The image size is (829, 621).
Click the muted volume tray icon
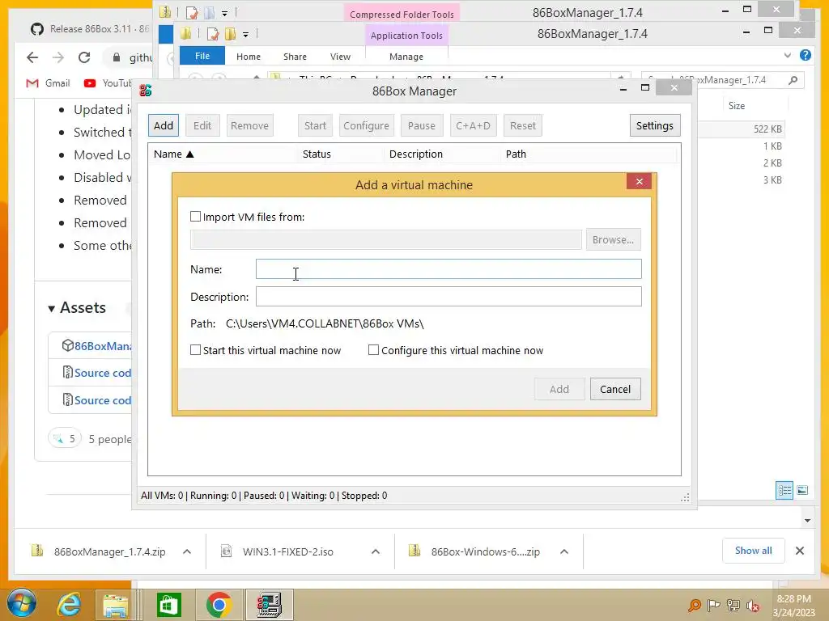[x=753, y=606]
